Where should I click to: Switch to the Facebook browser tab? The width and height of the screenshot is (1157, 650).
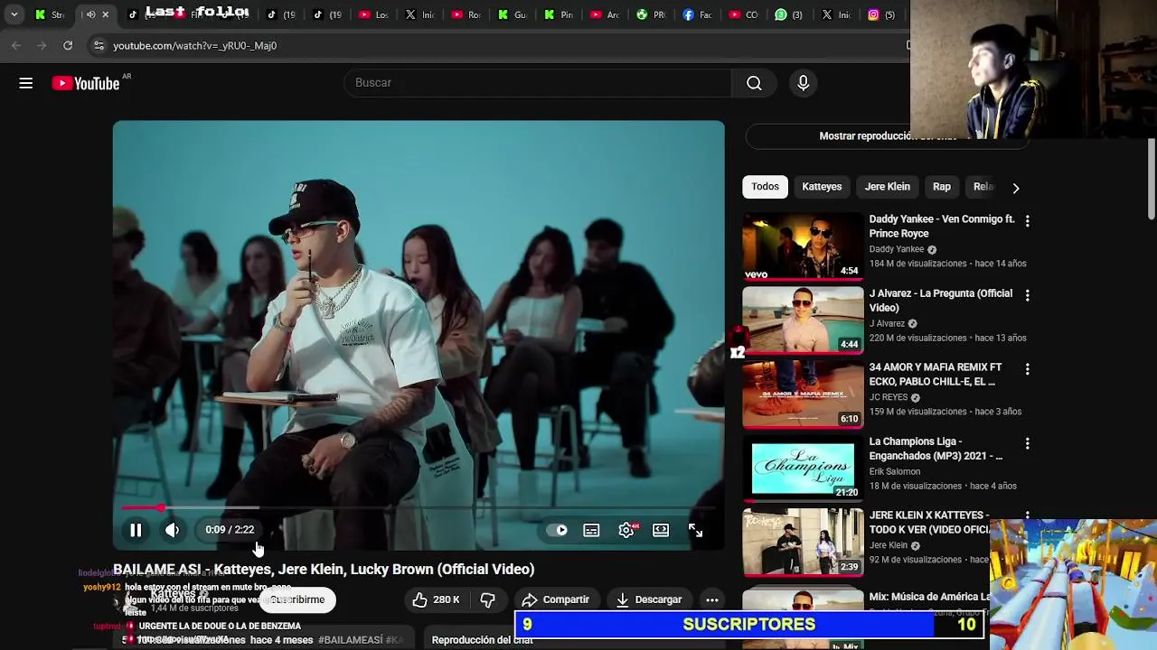697,14
